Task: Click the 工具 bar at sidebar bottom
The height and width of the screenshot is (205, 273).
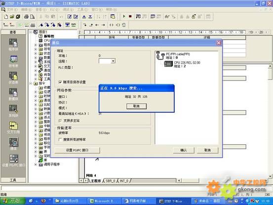Action: 13,180
